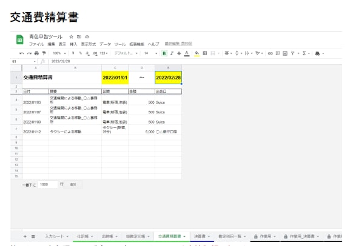Image resolution: width=356 pixels, height=246 pixels.
Task: Open the ヘルプ menu
Action: [x=153, y=44]
